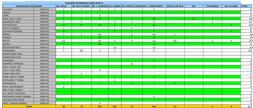Screen dimensions: 253x108
Task: Select the 'TECNOLOGÍA' row label
Action: (x=18, y=50)
